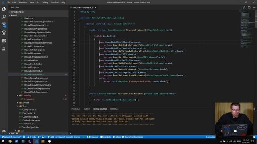Close the webcam overlay with the X
The height and width of the screenshot is (144, 257).
(x=254, y=109)
